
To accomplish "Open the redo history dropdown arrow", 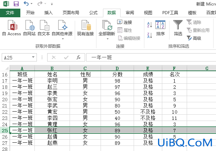I will 45,4.
